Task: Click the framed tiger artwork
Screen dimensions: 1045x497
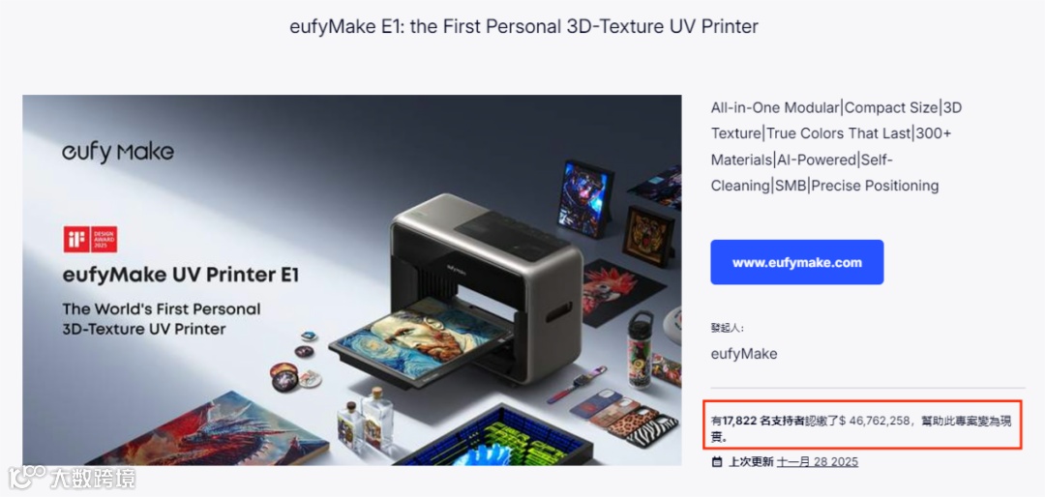Action: tap(647, 235)
